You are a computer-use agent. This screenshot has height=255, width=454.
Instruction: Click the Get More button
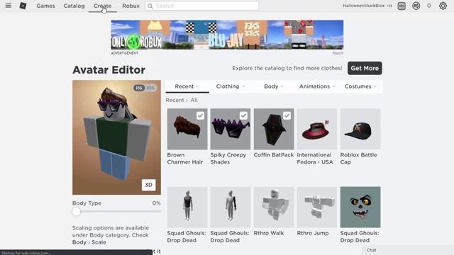[x=365, y=68]
